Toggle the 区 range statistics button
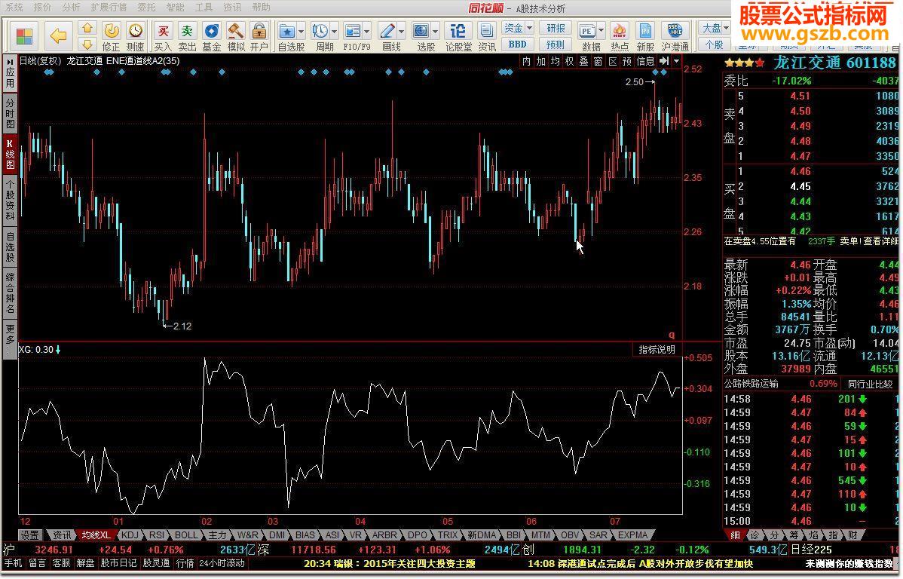The width and height of the screenshot is (903, 579). click(x=613, y=61)
